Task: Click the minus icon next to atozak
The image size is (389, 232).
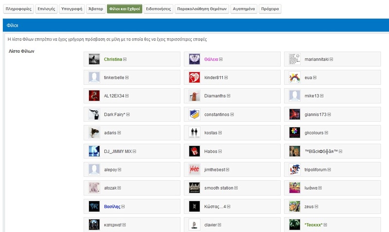Action: 119,188
